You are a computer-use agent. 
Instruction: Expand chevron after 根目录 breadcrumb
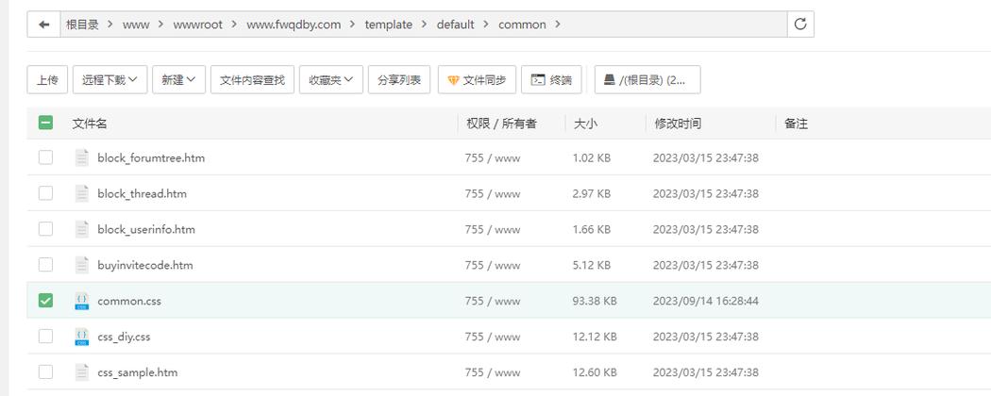[x=110, y=25]
